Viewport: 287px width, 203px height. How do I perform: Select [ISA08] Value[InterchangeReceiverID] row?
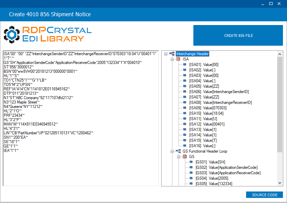[x=220, y=103]
